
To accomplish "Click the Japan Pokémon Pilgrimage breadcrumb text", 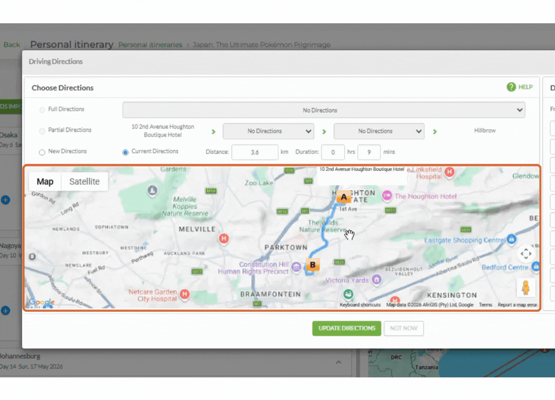I will point(261,45).
